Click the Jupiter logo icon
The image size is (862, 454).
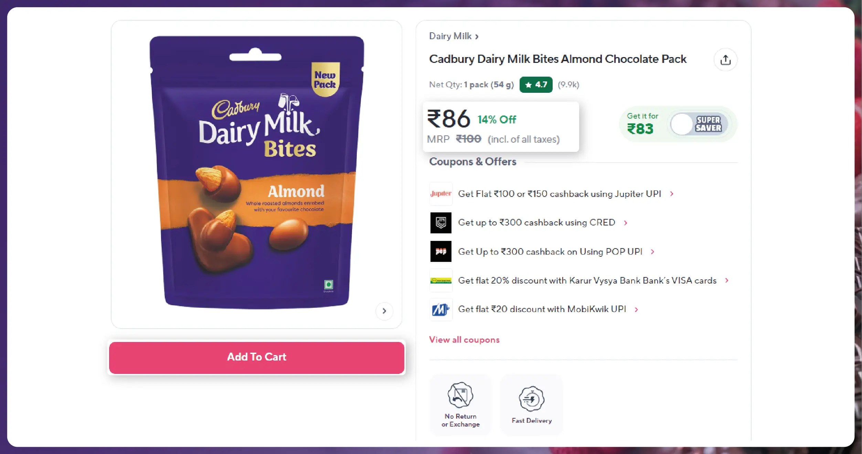(441, 194)
